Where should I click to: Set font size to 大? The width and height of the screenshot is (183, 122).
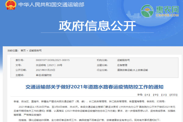click(147, 95)
